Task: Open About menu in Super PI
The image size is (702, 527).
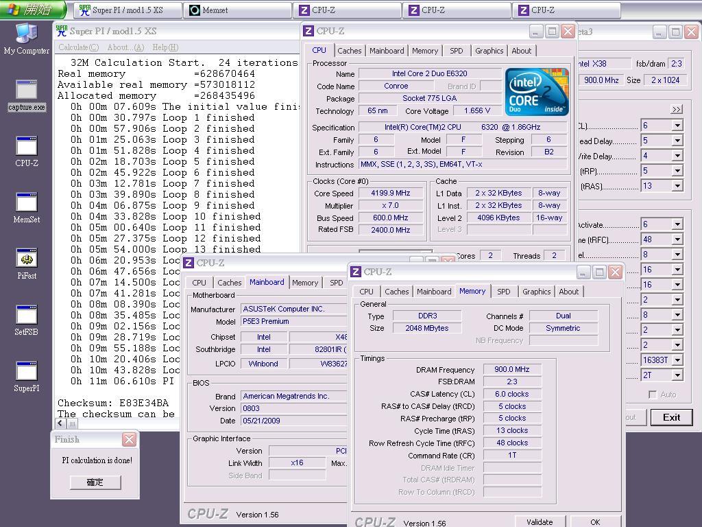Action: pos(126,47)
